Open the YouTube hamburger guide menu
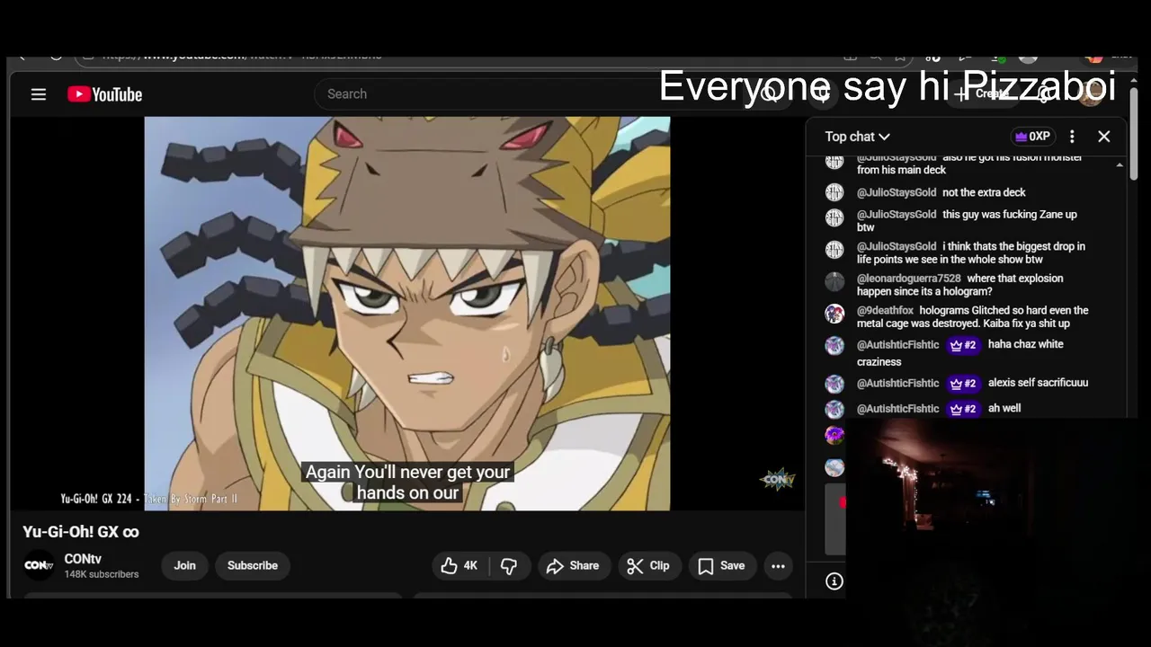The width and height of the screenshot is (1151, 647). pyautogui.click(x=39, y=94)
